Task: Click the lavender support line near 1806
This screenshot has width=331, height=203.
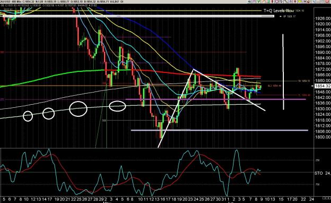Action: pyautogui.click(x=220, y=130)
